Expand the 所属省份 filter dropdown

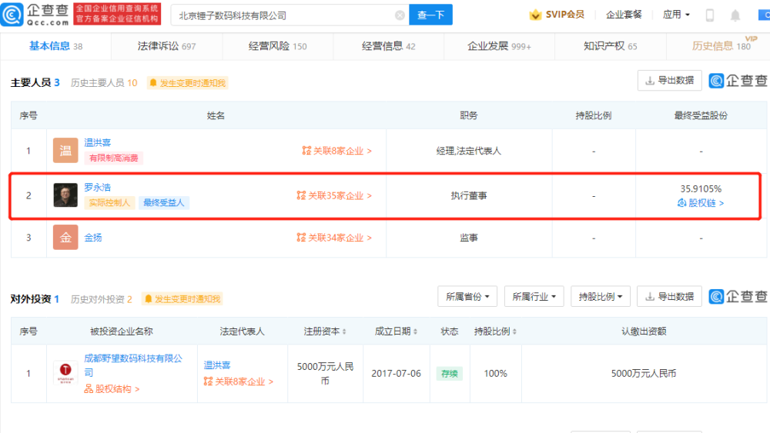(467, 296)
